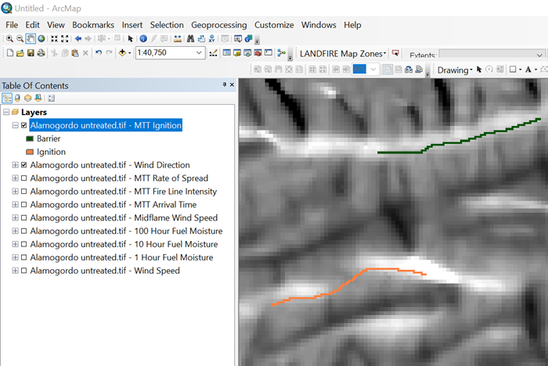Enable the MTT Fire Line Intensity layer
This screenshot has width=548, height=366.
pyautogui.click(x=23, y=192)
